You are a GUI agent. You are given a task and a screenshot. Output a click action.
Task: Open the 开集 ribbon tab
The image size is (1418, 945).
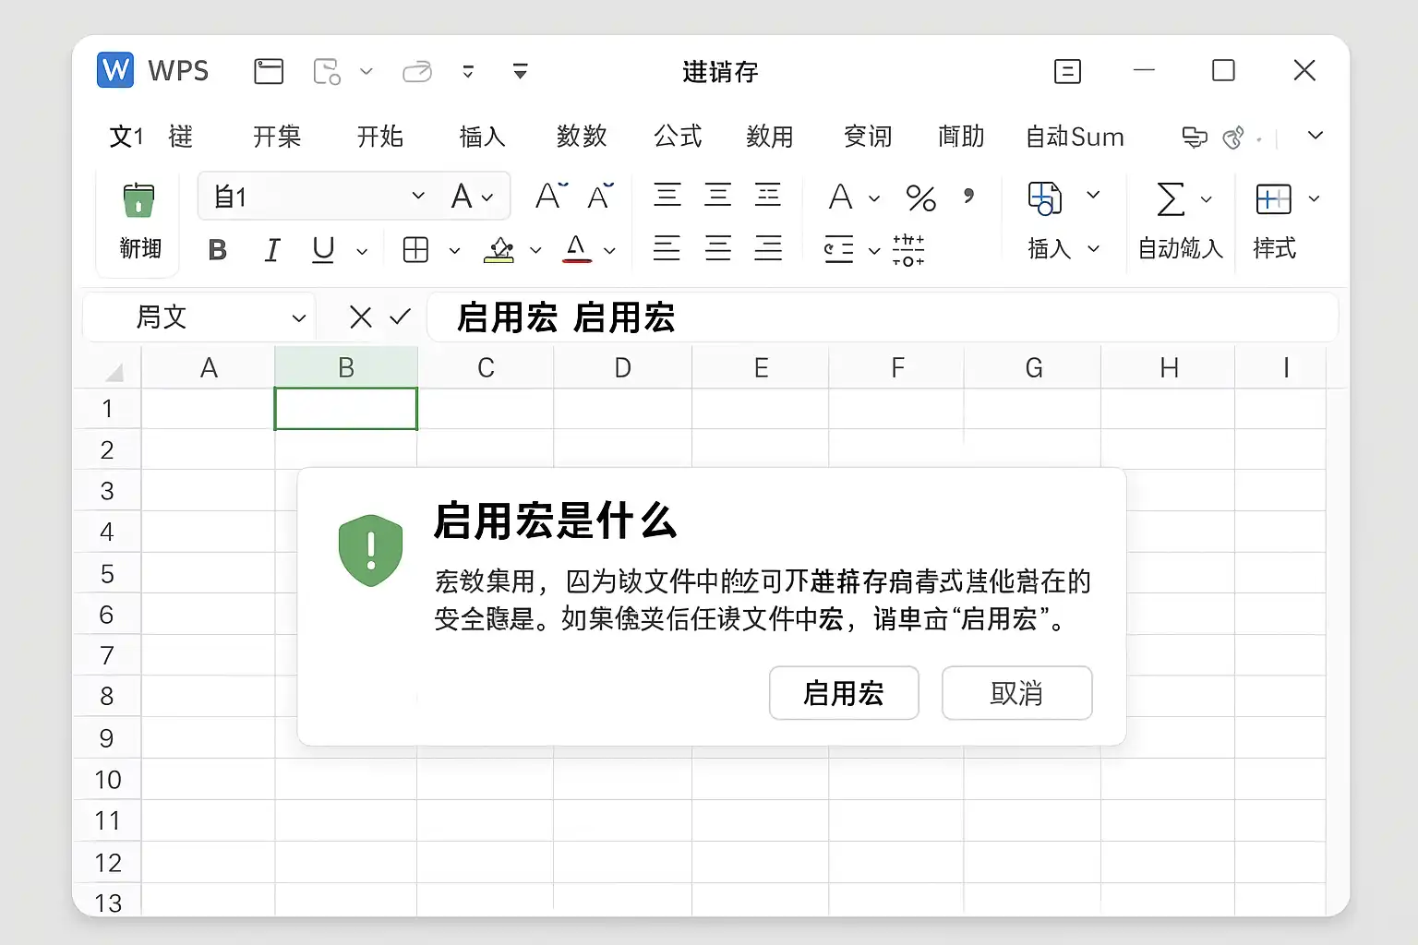(x=277, y=137)
